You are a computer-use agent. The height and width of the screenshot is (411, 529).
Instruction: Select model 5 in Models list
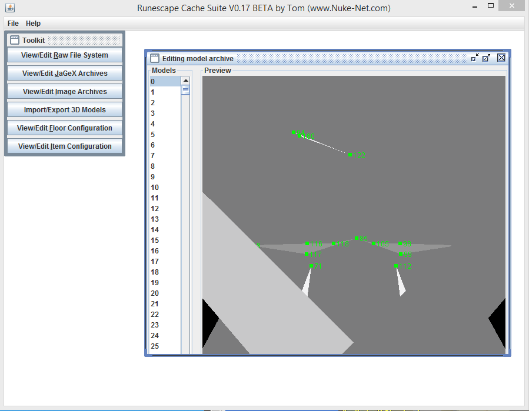pyautogui.click(x=165, y=134)
